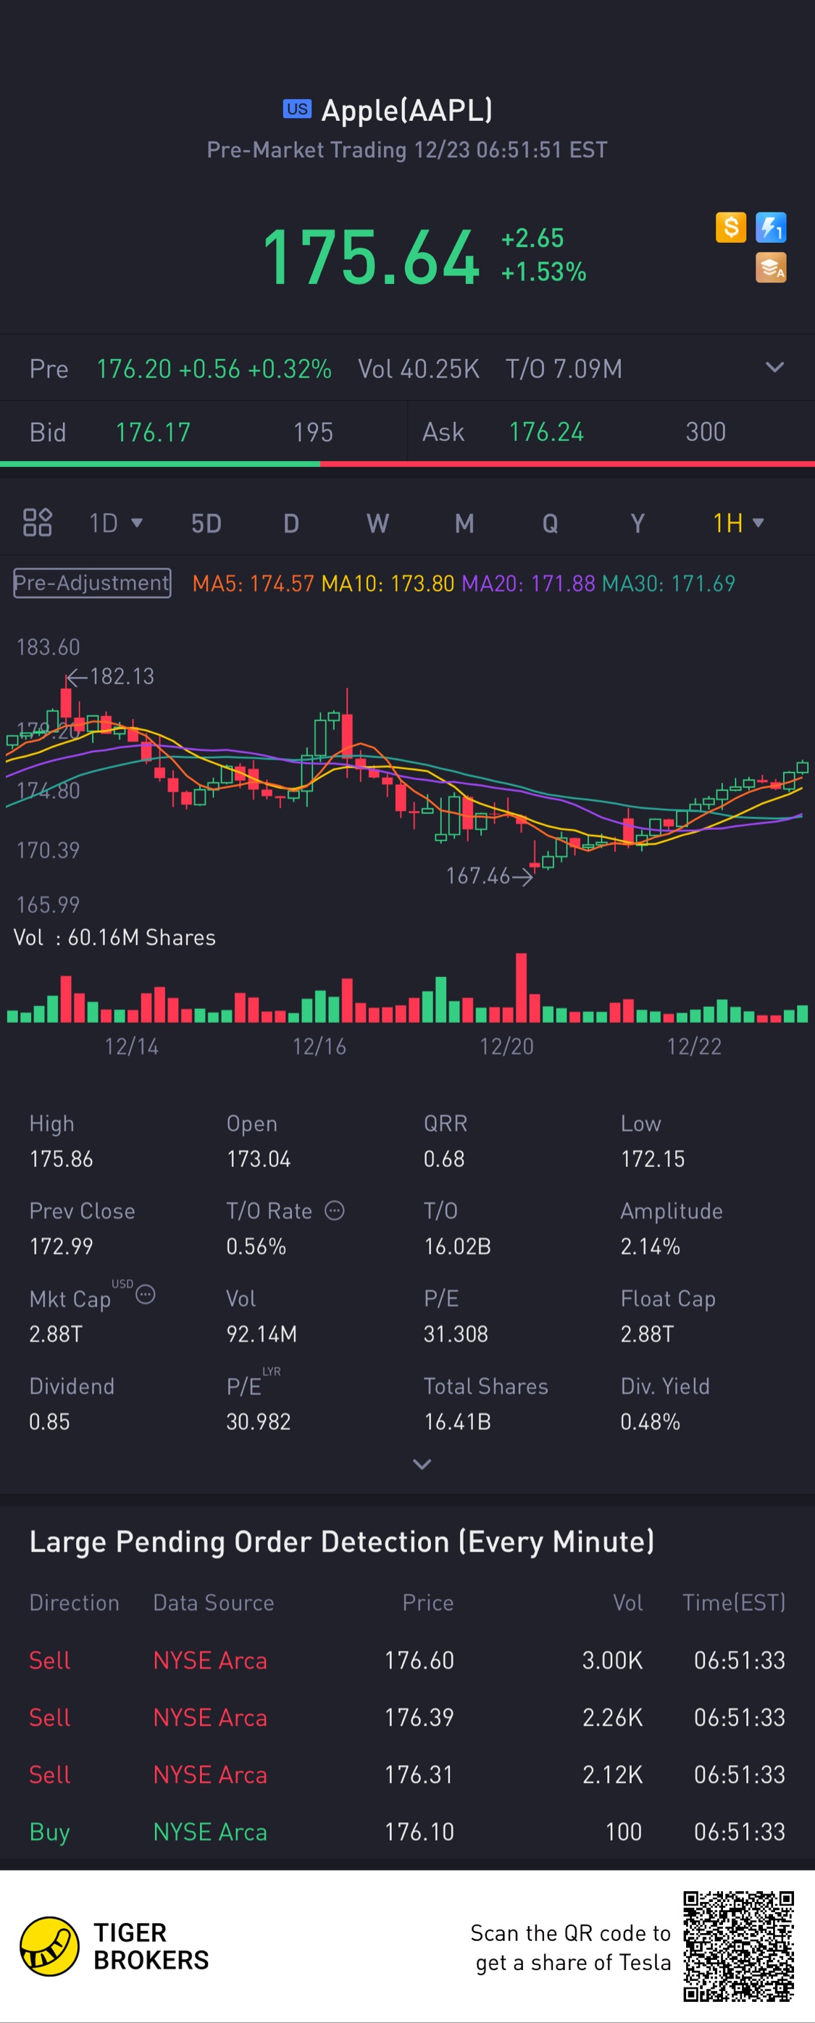This screenshot has width=815, height=2023.
Task: Tap the bid-ask ratio bar
Action: click(x=407, y=464)
